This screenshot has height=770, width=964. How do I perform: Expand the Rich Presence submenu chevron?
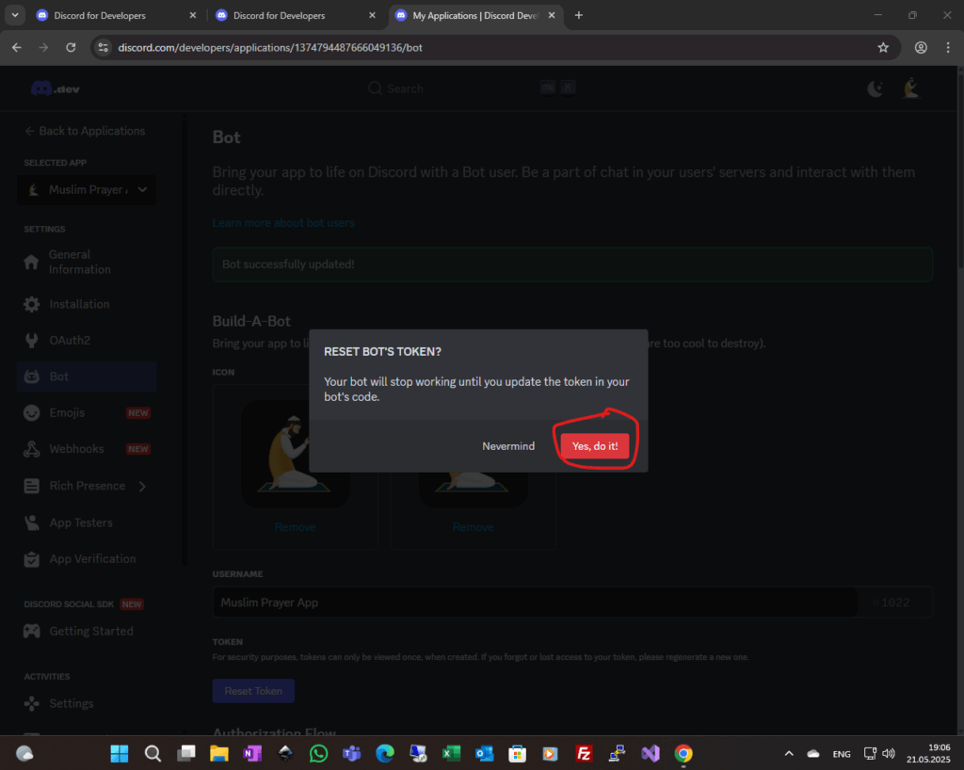pos(143,486)
